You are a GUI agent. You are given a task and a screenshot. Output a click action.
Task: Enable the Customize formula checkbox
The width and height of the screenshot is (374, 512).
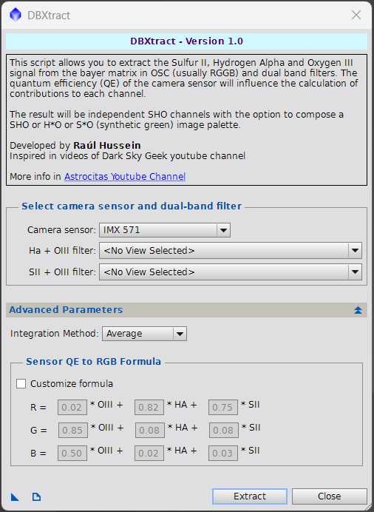[x=21, y=384]
